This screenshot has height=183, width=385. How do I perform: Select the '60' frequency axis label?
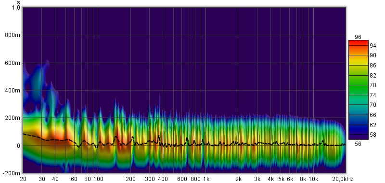point(74,179)
